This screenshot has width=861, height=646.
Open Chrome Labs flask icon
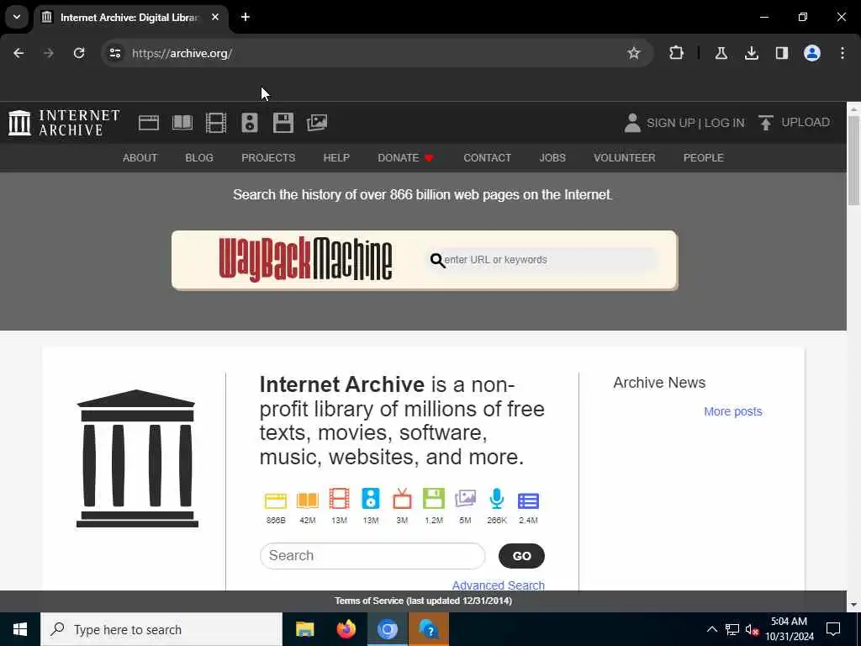(721, 53)
